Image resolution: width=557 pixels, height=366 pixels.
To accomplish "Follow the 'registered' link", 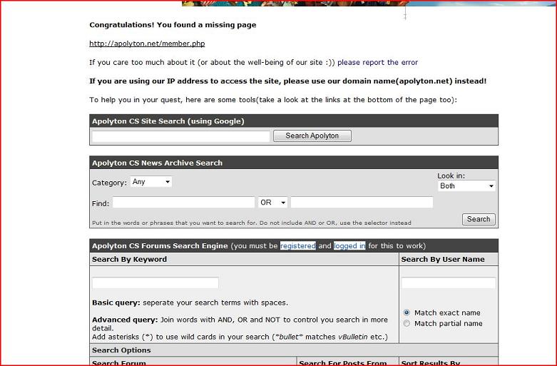I will [297, 245].
